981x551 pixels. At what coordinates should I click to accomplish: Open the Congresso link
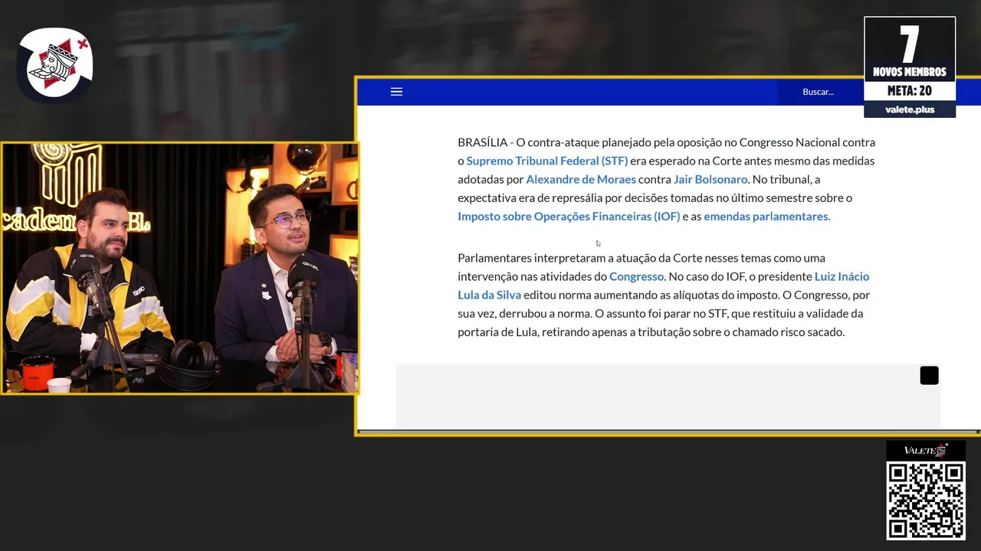click(x=636, y=276)
